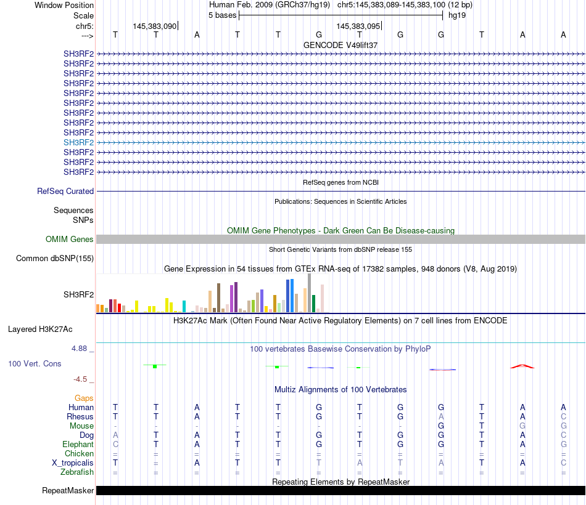Click the red PhyloP conservation peak

[x=522, y=366]
